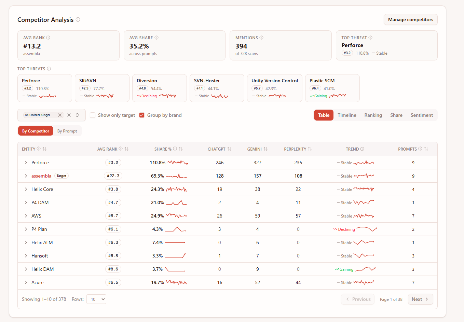This screenshot has height=322, width=464.
Task: Sort by PERPLEXITY column arrows
Action: (310, 149)
